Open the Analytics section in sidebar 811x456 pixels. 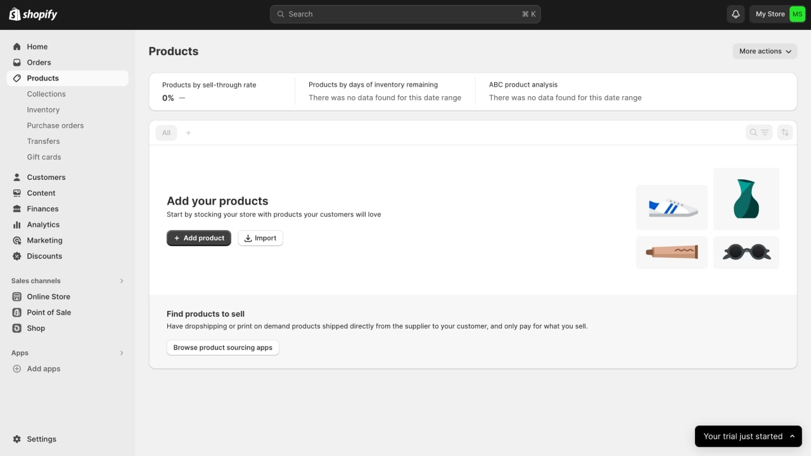pyautogui.click(x=43, y=225)
